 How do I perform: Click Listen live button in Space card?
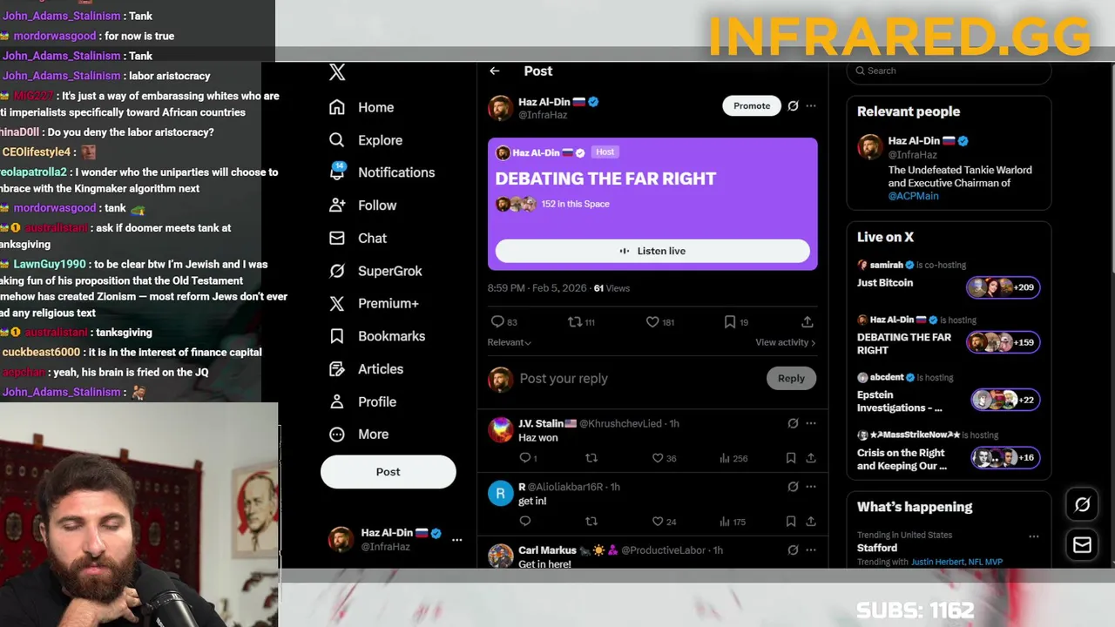pyautogui.click(x=652, y=251)
